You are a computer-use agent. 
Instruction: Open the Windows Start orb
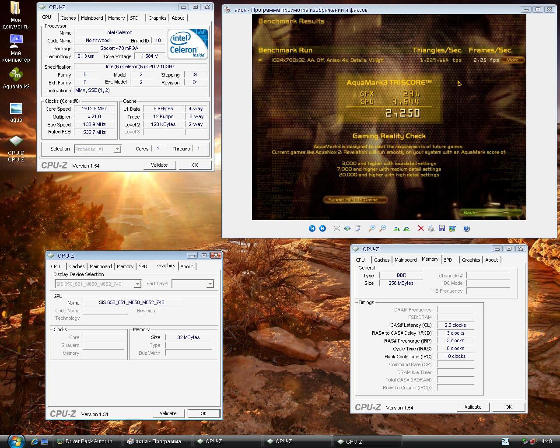point(16,441)
